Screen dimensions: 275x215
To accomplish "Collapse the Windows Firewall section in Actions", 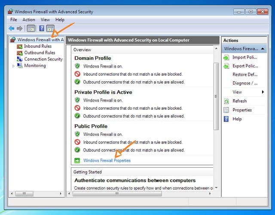I will click(263, 49).
